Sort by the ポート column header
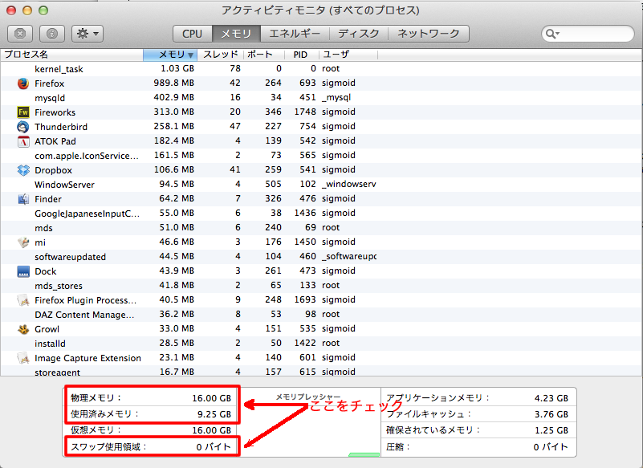 coord(264,55)
